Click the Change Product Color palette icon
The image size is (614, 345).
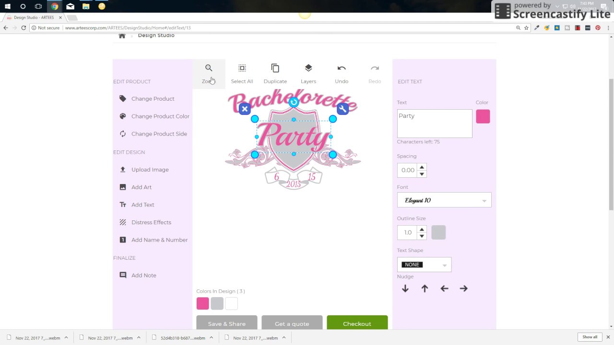(123, 116)
